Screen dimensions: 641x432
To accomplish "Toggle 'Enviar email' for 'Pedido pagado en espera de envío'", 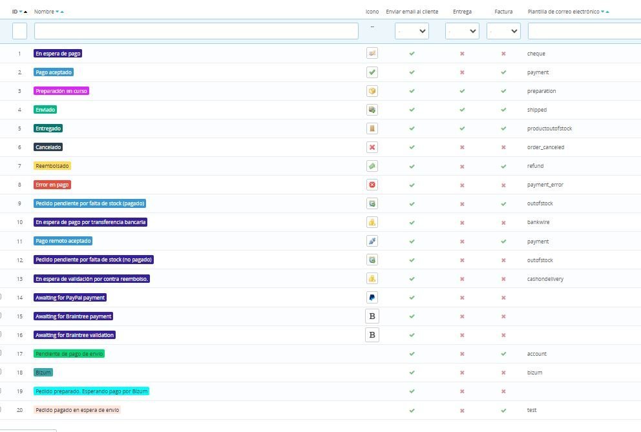I will [x=412, y=410].
